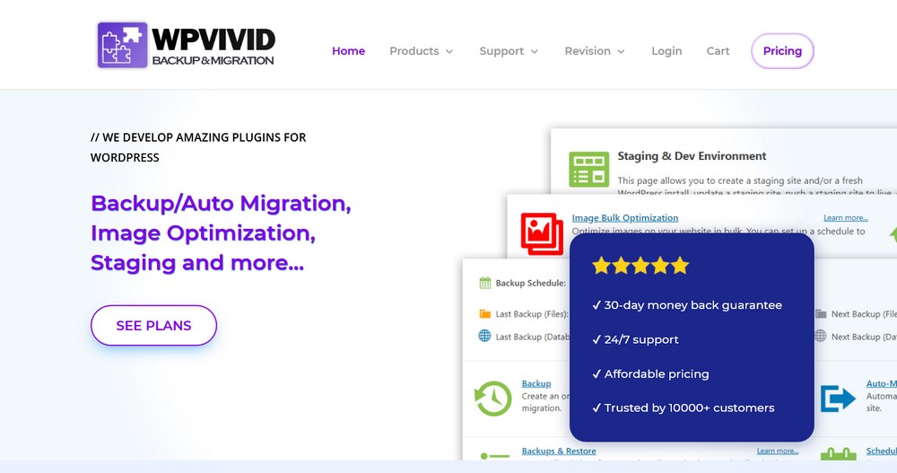The height and width of the screenshot is (473, 897).
Task: Click the Pricing button
Action: pos(782,51)
